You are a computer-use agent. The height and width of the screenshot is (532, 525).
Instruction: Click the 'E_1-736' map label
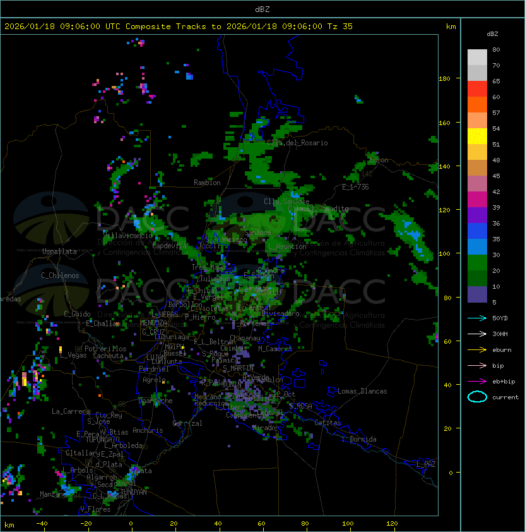(355, 187)
